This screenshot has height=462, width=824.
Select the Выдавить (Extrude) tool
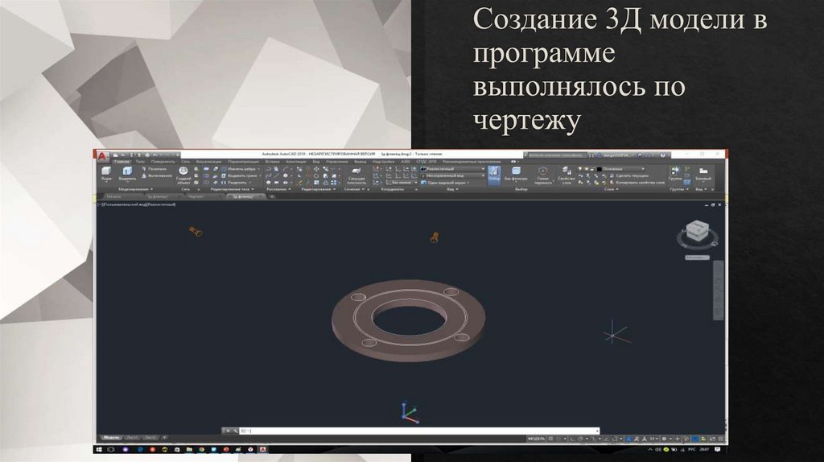[127, 174]
